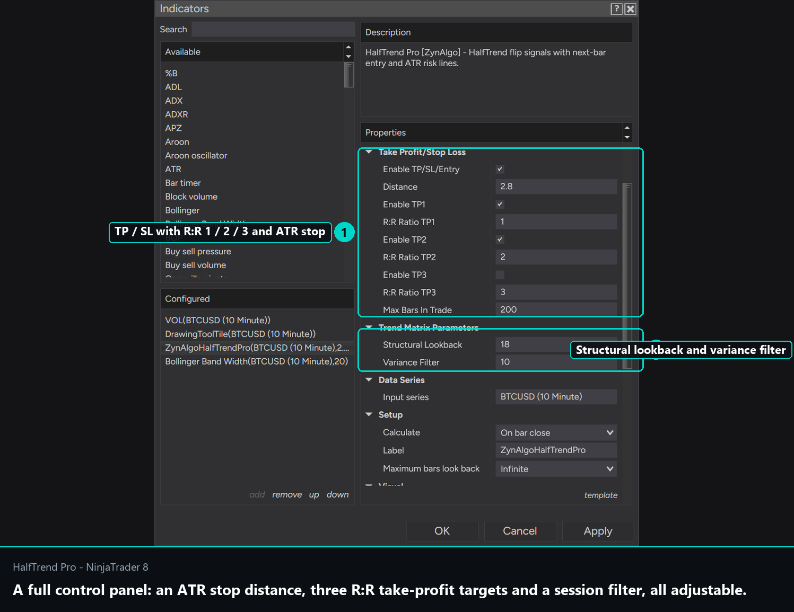Screen dimensions: 794x612
Task: Move indicator up with the up link
Action: pyautogui.click(x=314, y=494)
